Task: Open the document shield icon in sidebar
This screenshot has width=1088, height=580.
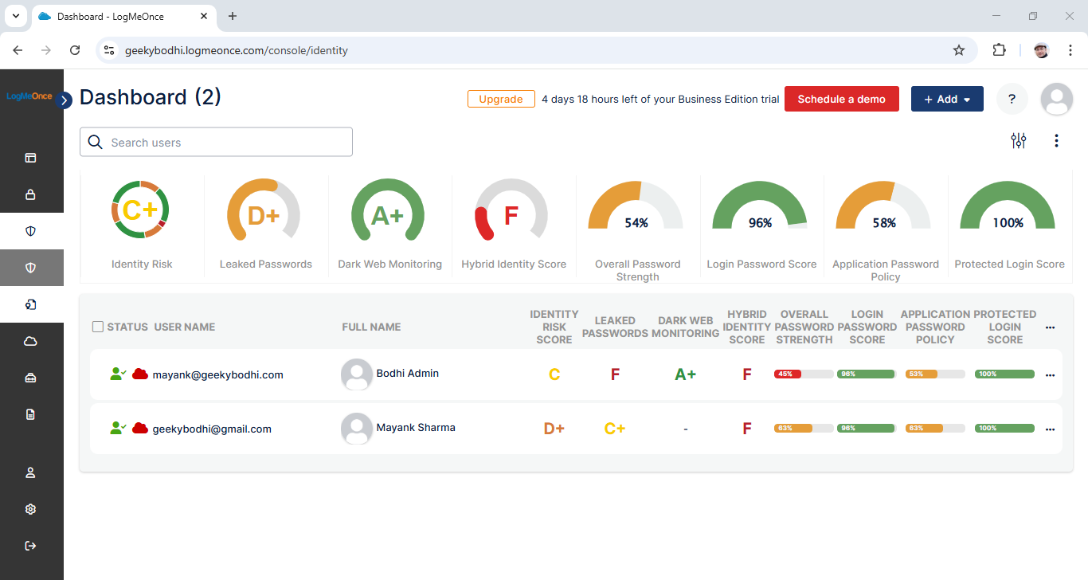Action: point(31,304)
